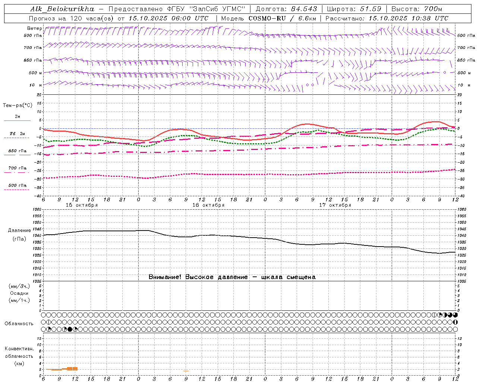The image size is (477, 382).
Task: Click the fully black cloud circle in bottom row
Action: point(70,329)
